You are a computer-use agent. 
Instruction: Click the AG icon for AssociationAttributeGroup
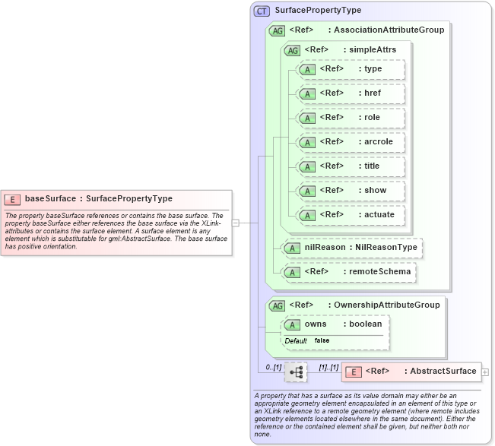[x=278, y=31]
